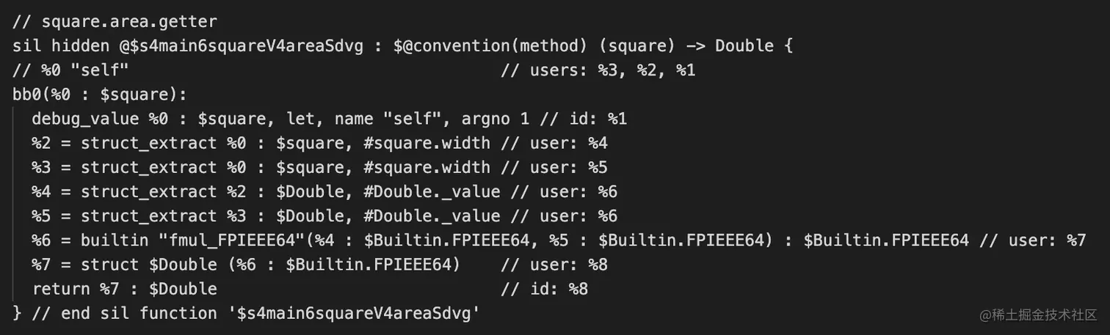
Task: Click the '// users: %3, %2, %1' comment
Action: click(x=598, y=70)
